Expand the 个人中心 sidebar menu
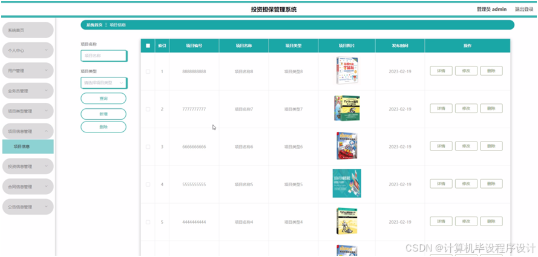Image resolution: width=538 pixels, height=257 pixels. (28, 50)
